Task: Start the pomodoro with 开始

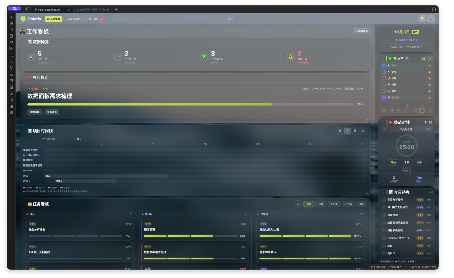Action: pos(393,163)
